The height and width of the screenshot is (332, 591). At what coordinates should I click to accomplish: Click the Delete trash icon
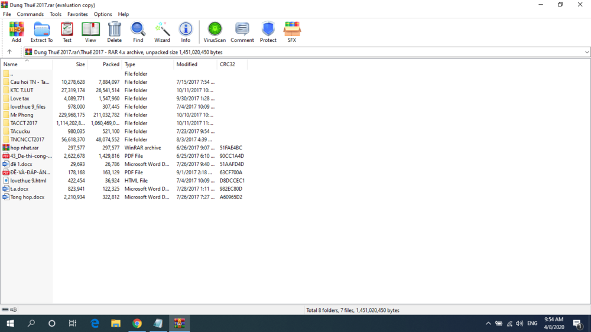coord(114,32)
